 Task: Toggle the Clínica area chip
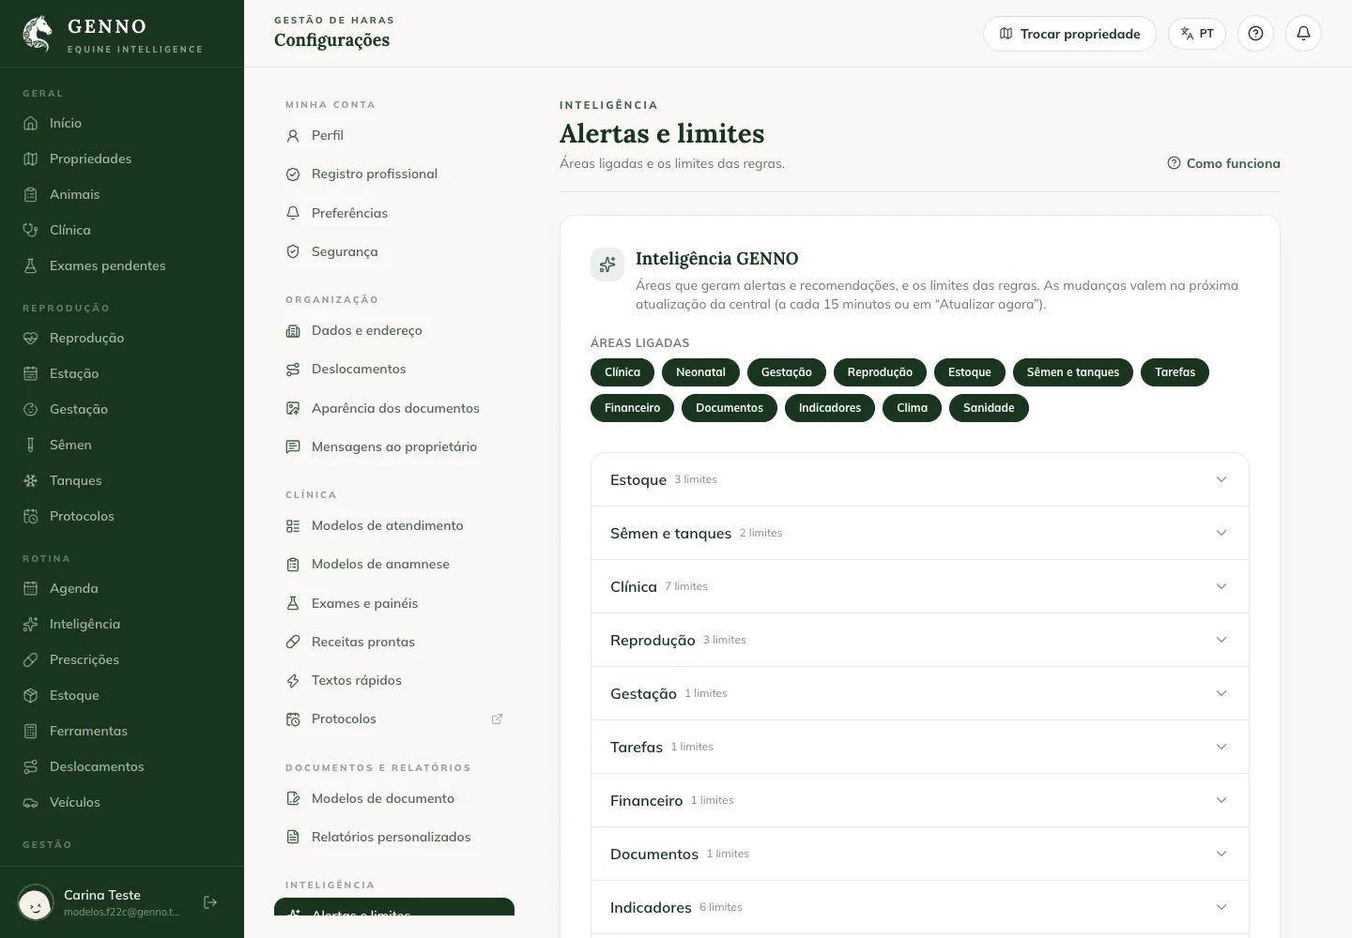coord(622,372)
